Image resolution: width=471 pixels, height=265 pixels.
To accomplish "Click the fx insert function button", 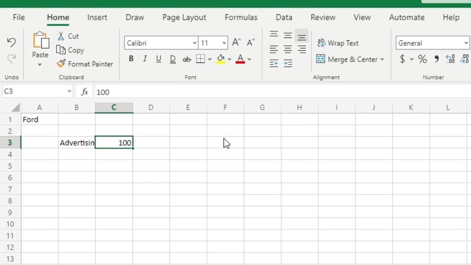I will [x=84, y=92].
